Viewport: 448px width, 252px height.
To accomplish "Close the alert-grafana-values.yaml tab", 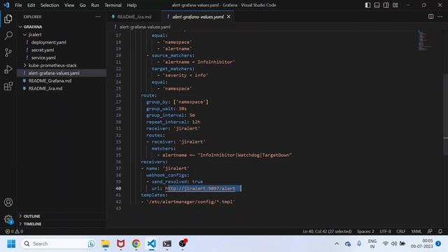I will [x=229, y=17].
